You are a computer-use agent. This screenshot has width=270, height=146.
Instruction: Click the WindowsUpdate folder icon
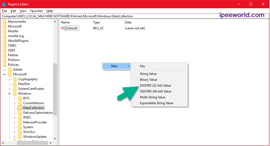20,137
